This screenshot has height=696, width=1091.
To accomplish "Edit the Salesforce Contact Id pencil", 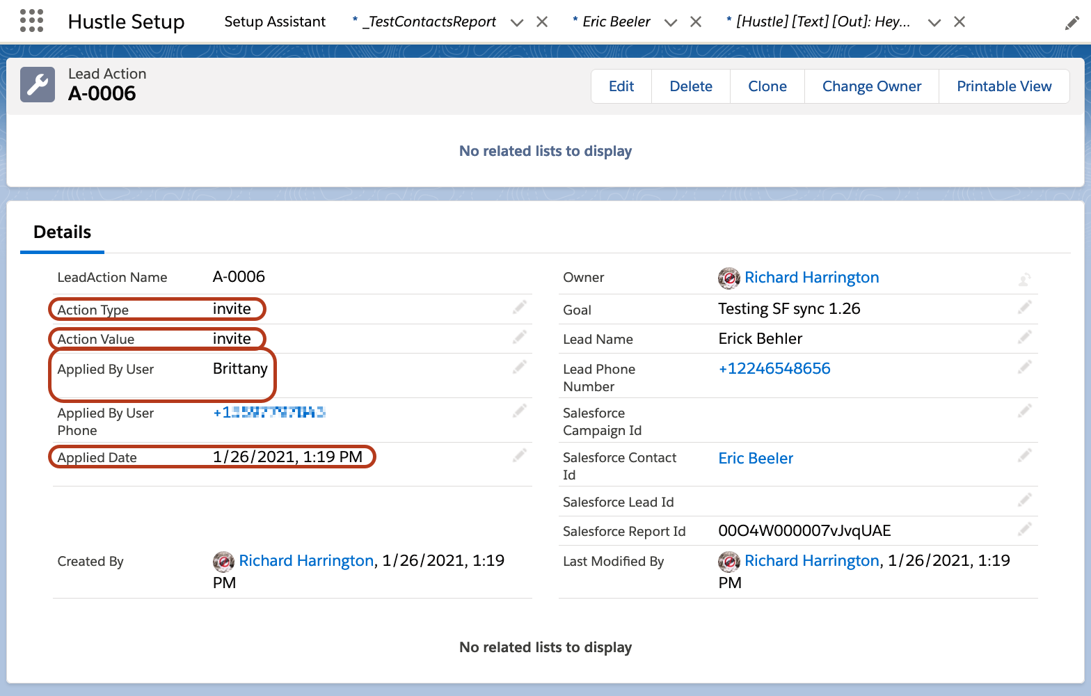I will pos(1025,455).
